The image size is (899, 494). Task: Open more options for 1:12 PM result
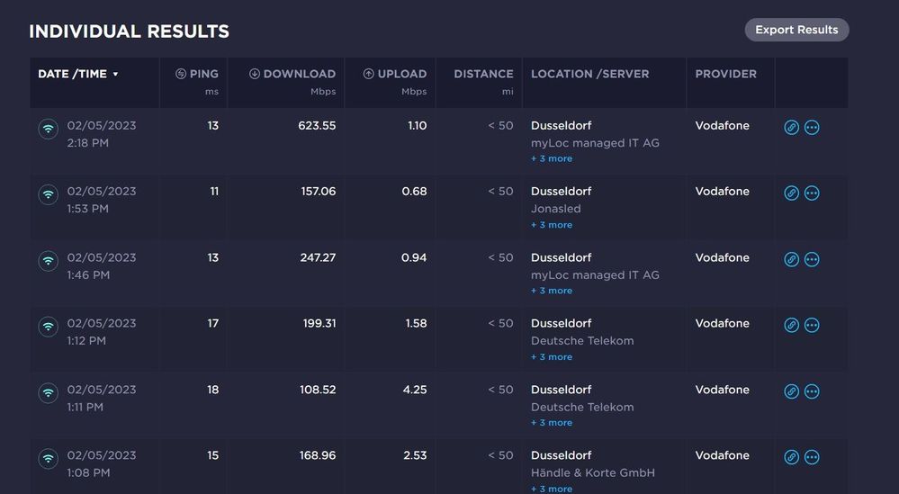[x=812, y=325]
